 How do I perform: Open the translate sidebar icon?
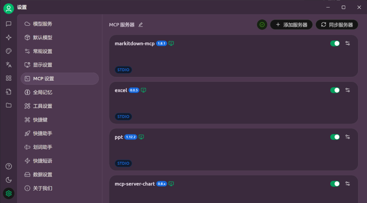coord(8,65)
